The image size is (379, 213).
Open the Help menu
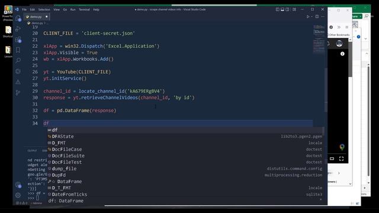click(x=96, y=9)
